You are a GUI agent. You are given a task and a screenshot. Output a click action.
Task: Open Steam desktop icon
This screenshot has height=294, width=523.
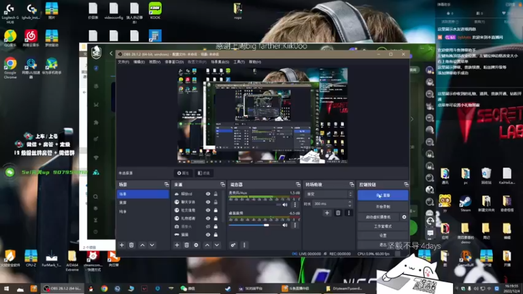pos(465,204)
